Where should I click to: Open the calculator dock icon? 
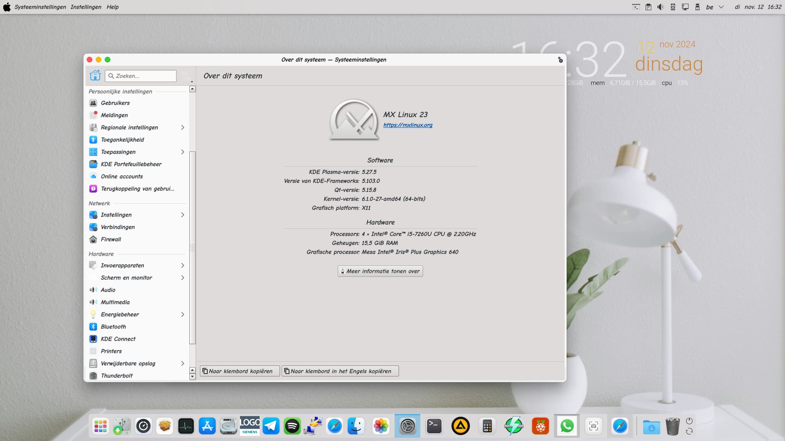487,426
